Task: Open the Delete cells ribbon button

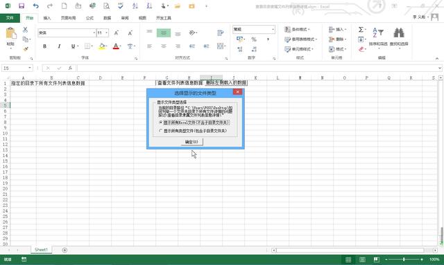Action: click(338, 39)
